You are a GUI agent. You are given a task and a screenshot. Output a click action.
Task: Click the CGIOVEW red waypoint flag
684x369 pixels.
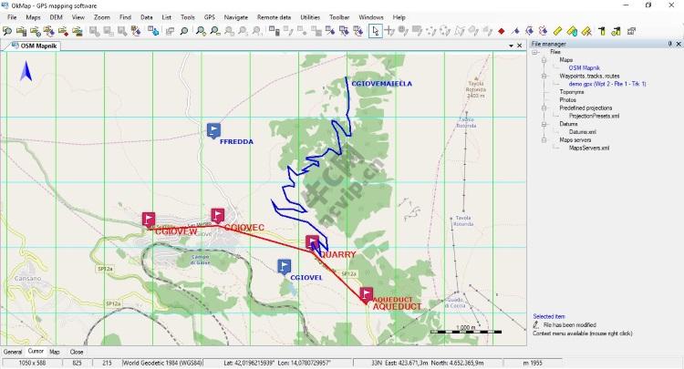(x=149, y=220)
